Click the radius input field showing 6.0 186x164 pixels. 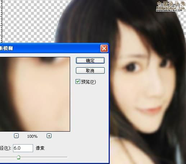pyautogui.click(x=23, y=148)
